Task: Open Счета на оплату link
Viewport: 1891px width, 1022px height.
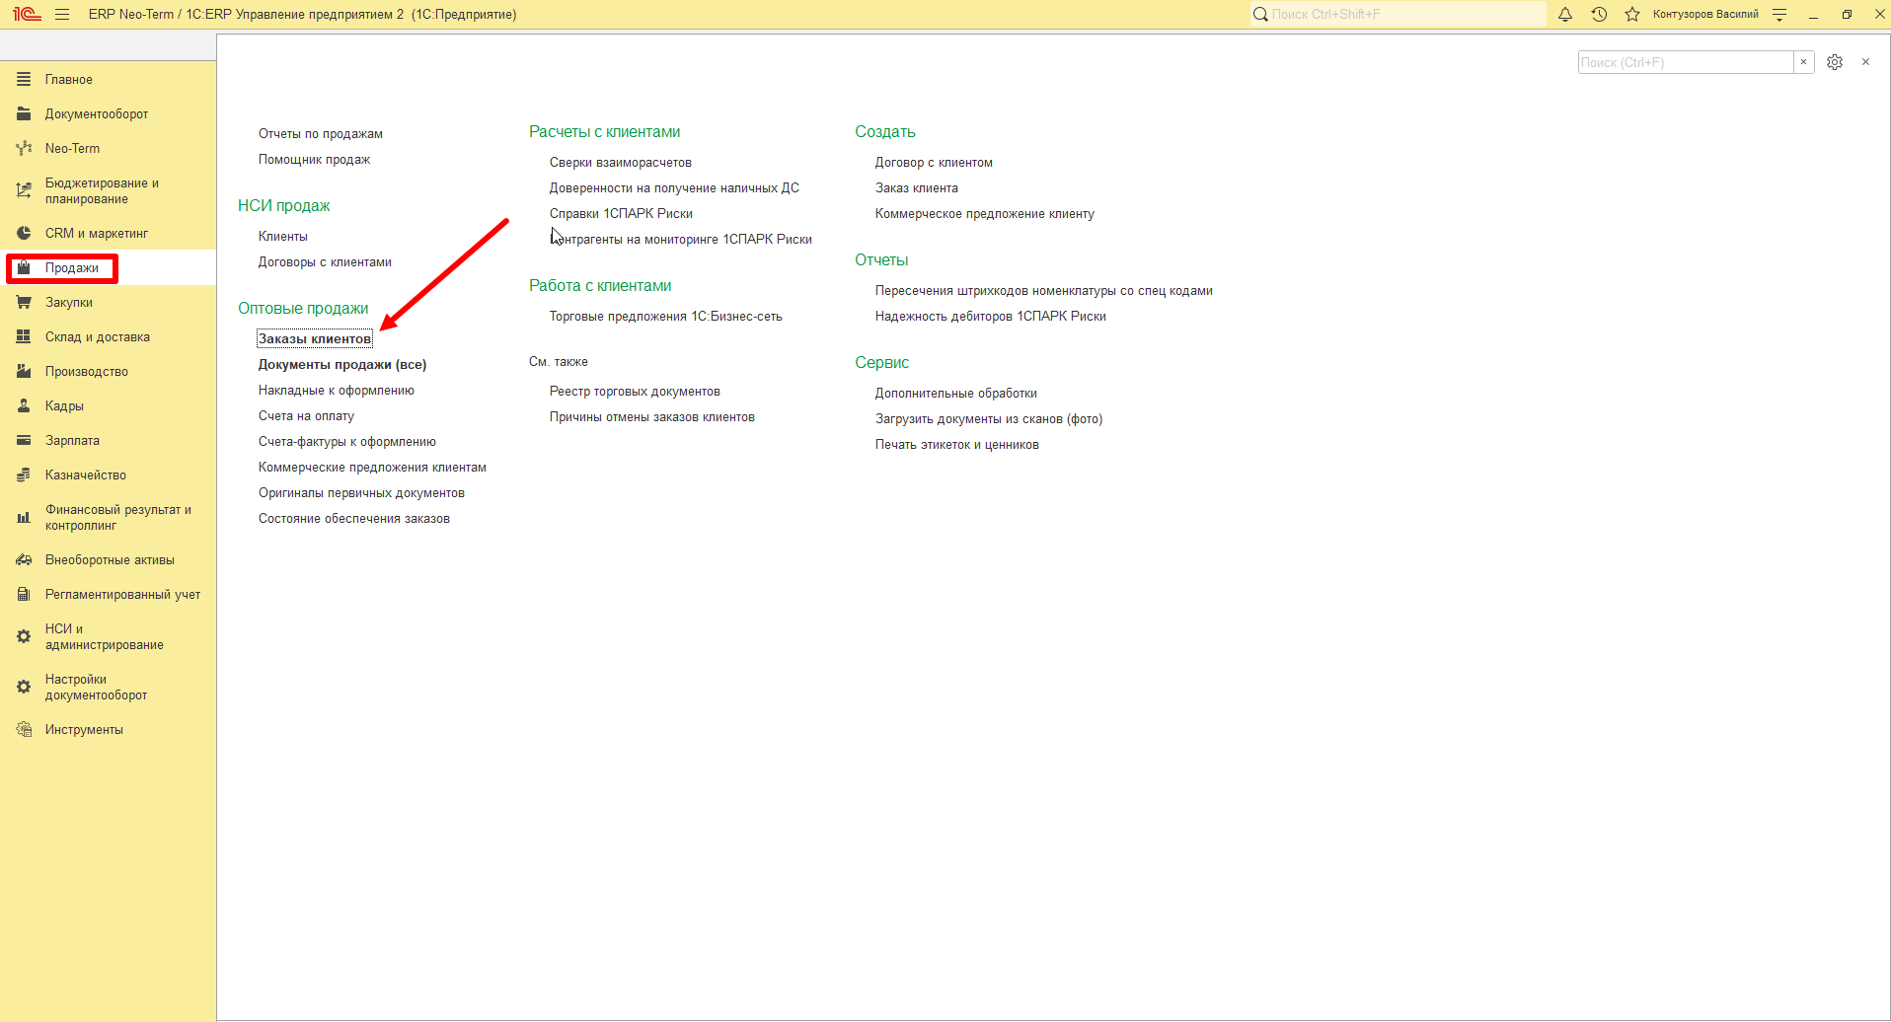Action: [306, 416]
